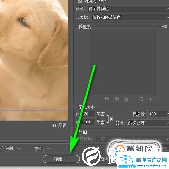Viewport: 169px width, 169px height.
Task: Open the 元数据 dropdown showing 版权和联系信息
Action: [130, 17]
